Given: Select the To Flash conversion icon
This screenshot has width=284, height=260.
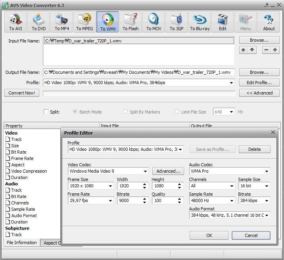Looking at the screenshot, I should 130,22.
